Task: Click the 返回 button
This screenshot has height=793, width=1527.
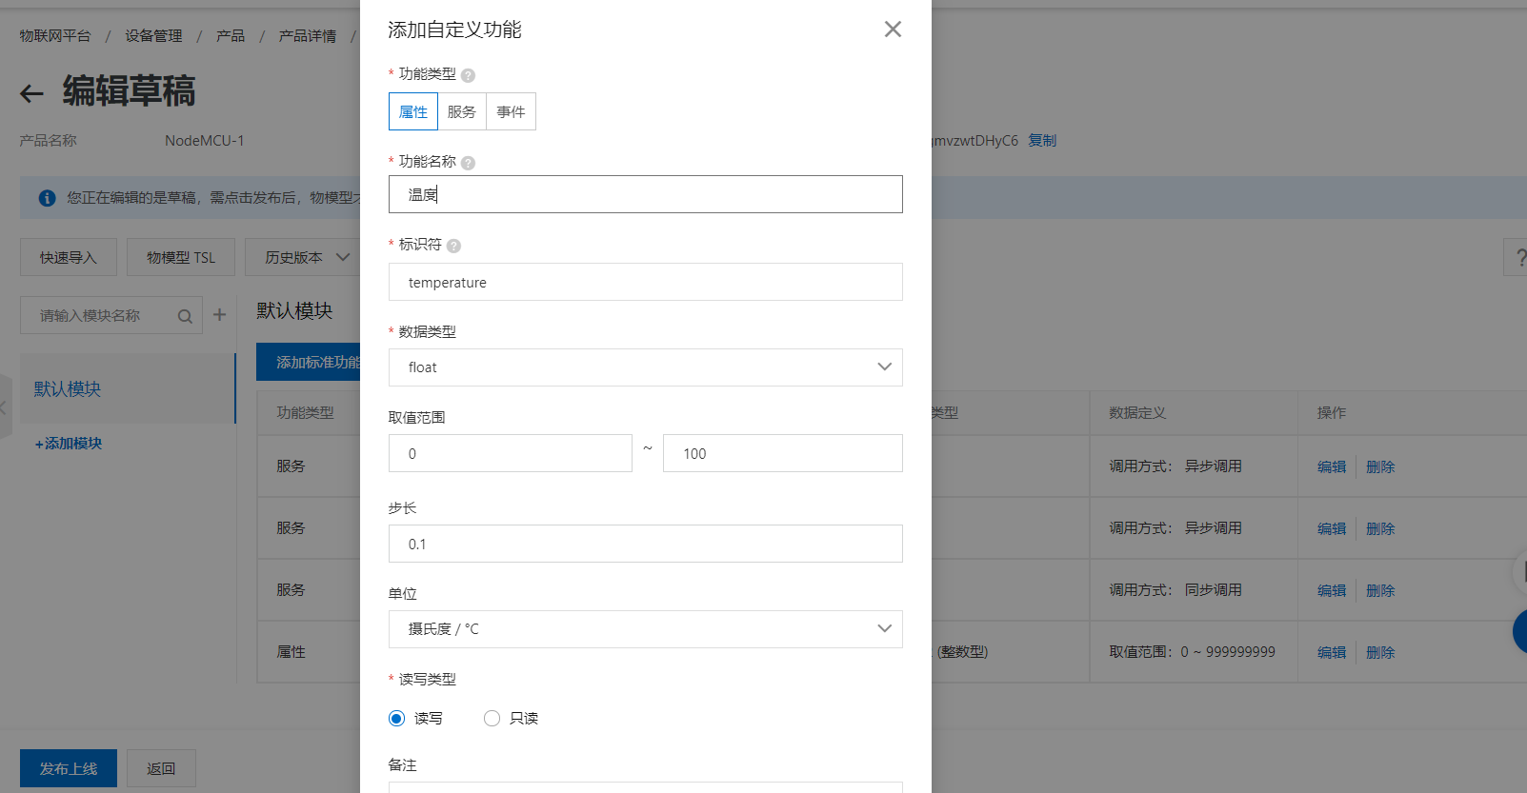Action: coord(161,768)
